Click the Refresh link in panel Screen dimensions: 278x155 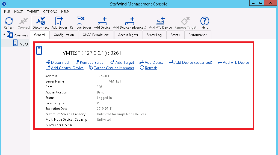coord(151,68)
